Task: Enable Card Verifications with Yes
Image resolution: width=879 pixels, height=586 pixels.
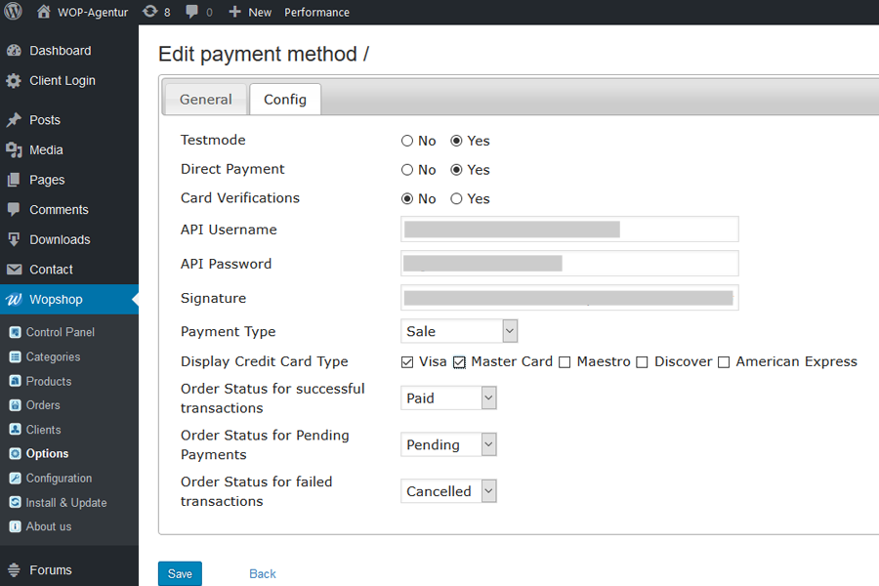Action: tap(456, 198)
